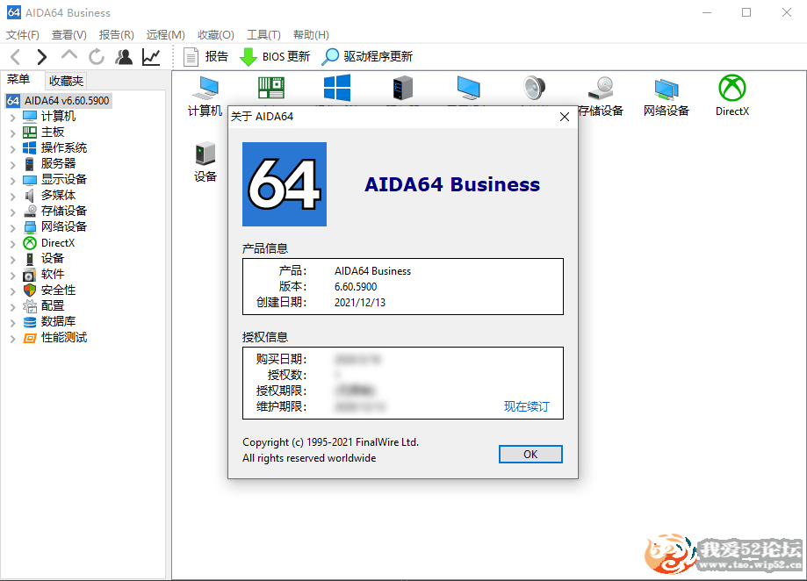This screenshot has height=581, width=807.
Task: Expand the 设备 tree node arrow
Action: 13,260
